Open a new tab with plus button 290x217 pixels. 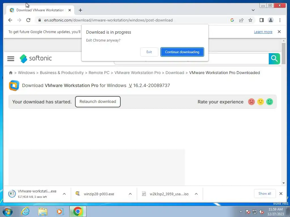(80, 10)
